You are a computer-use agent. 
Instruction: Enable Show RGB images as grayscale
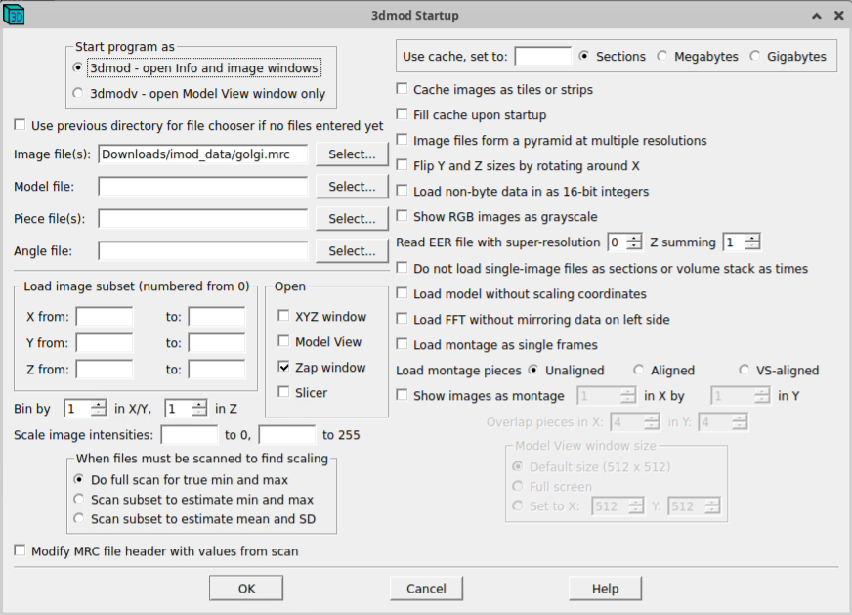pyautogui.click(x=403, y=217)
